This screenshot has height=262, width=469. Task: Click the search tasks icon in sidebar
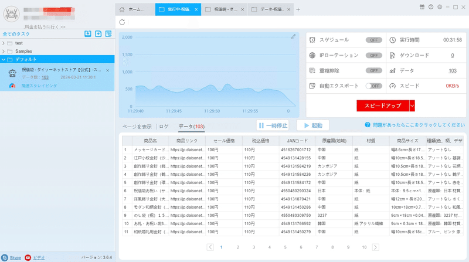[x=108, y=34]
